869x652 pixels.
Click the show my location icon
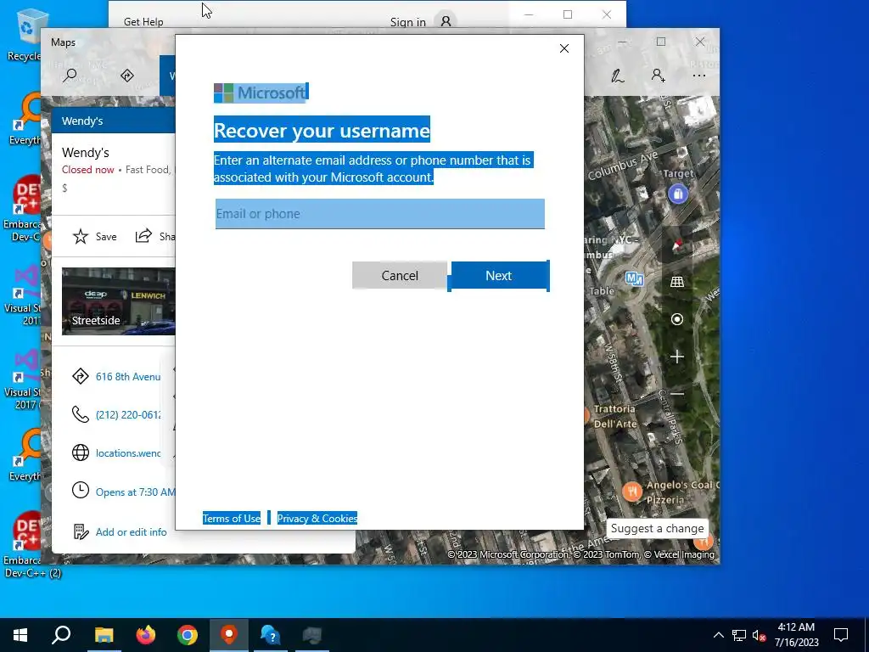click(676, 319)
